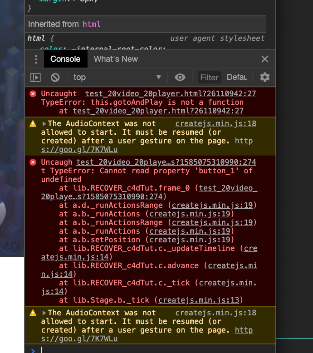
Task: Open createjs.min.js:18 link in second warning
Action: click(215, 313)
